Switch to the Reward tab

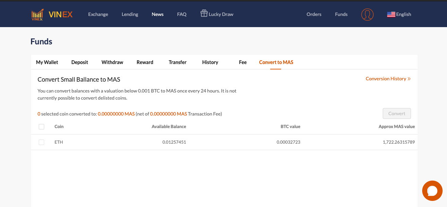tap(145, 62)
